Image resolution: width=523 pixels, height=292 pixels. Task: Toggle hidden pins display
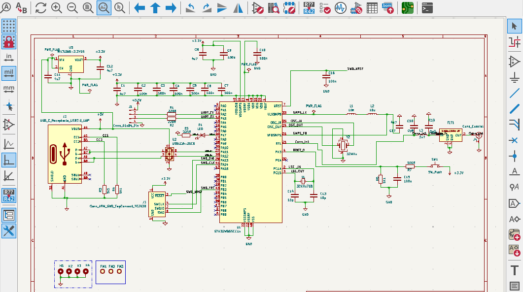coord(8,125)
